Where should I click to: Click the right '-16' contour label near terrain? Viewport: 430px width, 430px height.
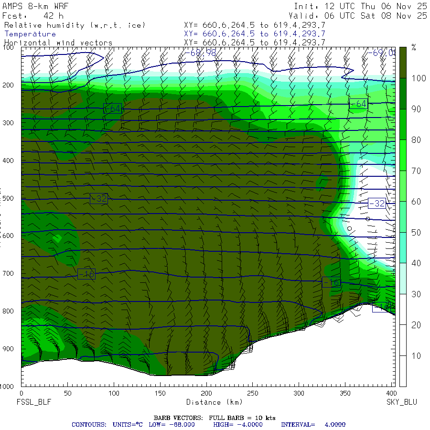point(331,282)
